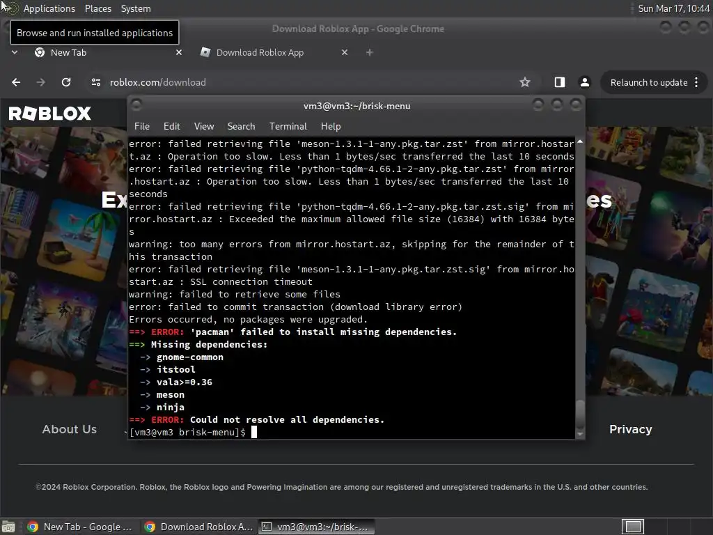Open a new Chrome tab with plus
Screen dimensions: 713x535
[x=370, y=52]
